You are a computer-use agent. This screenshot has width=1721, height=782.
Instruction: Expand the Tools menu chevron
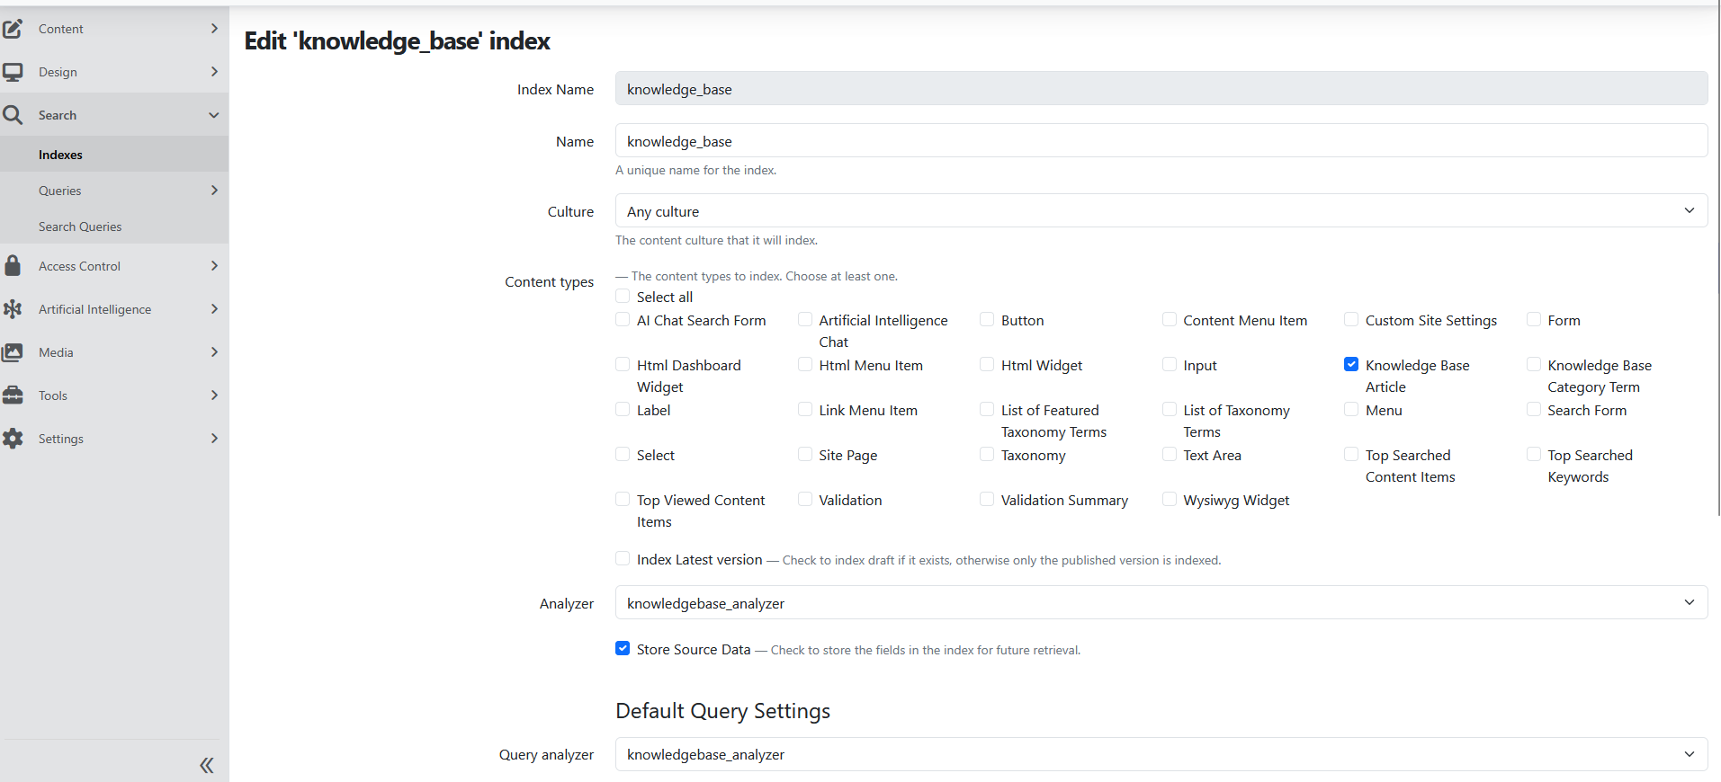(214, 395)
